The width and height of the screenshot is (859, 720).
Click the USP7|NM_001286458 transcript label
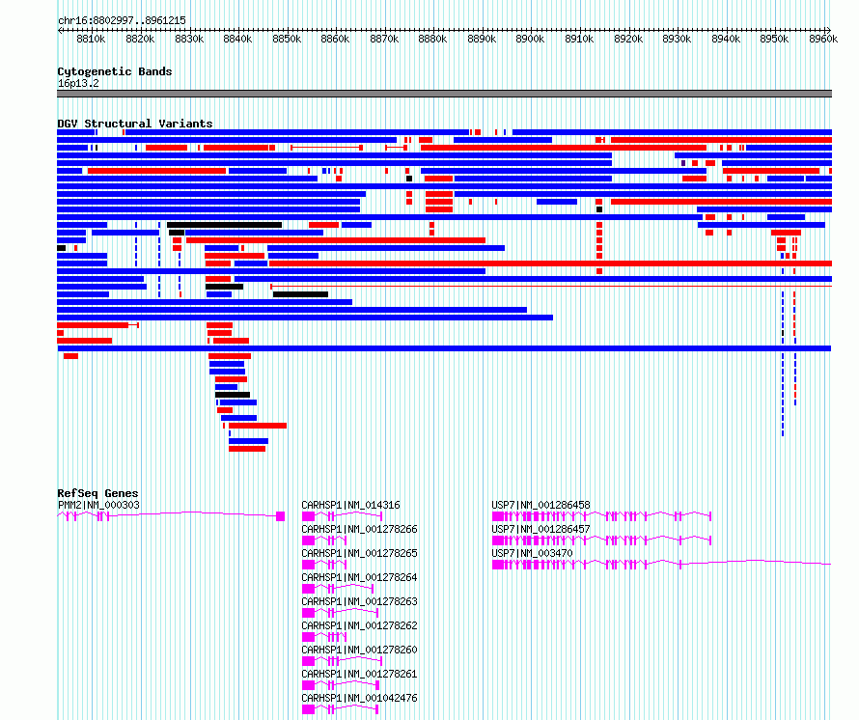click(540, 505)
